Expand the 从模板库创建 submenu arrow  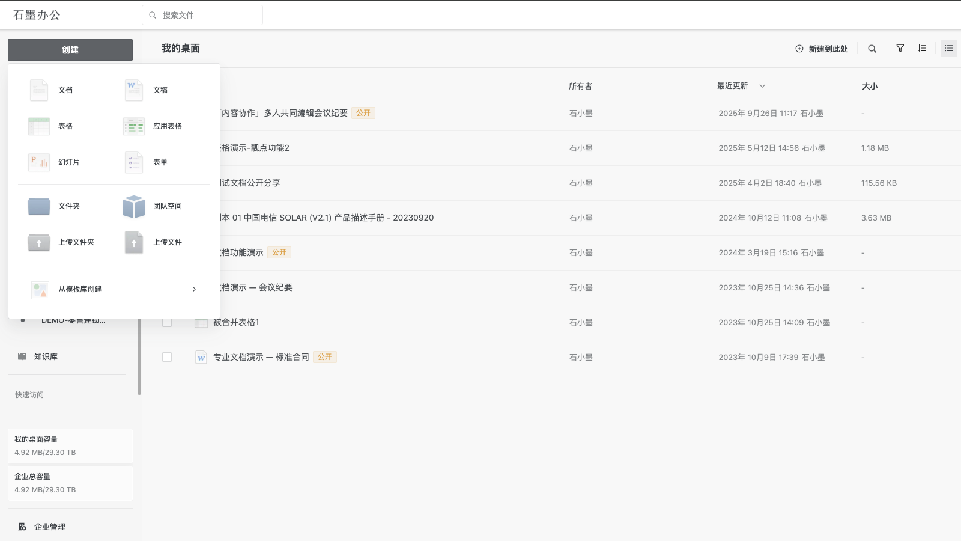tap(194, 289)
